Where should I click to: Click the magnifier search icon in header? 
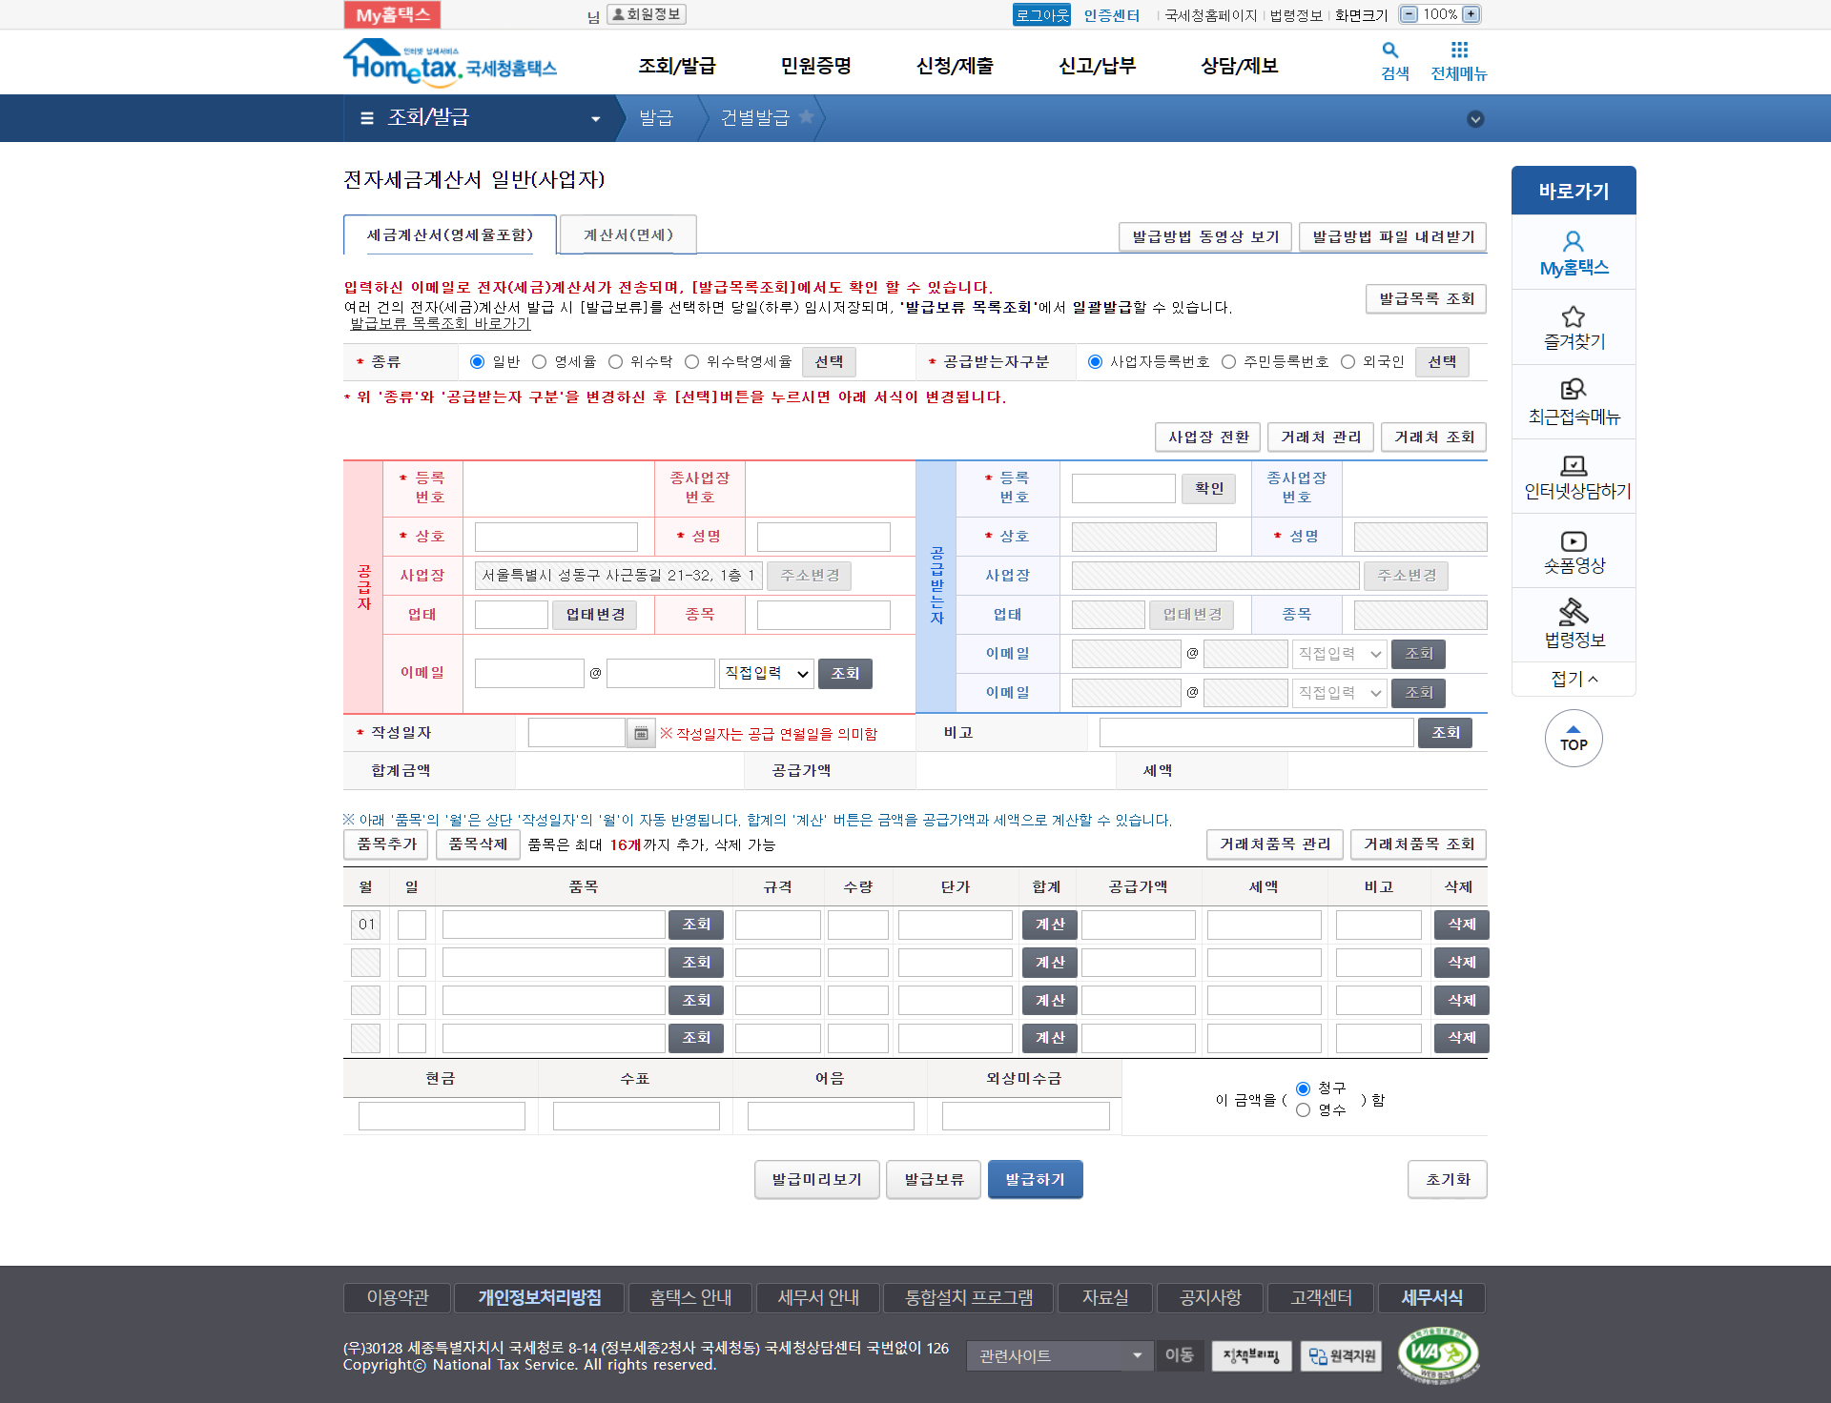pyautogui.click(x=1390, y=51)
